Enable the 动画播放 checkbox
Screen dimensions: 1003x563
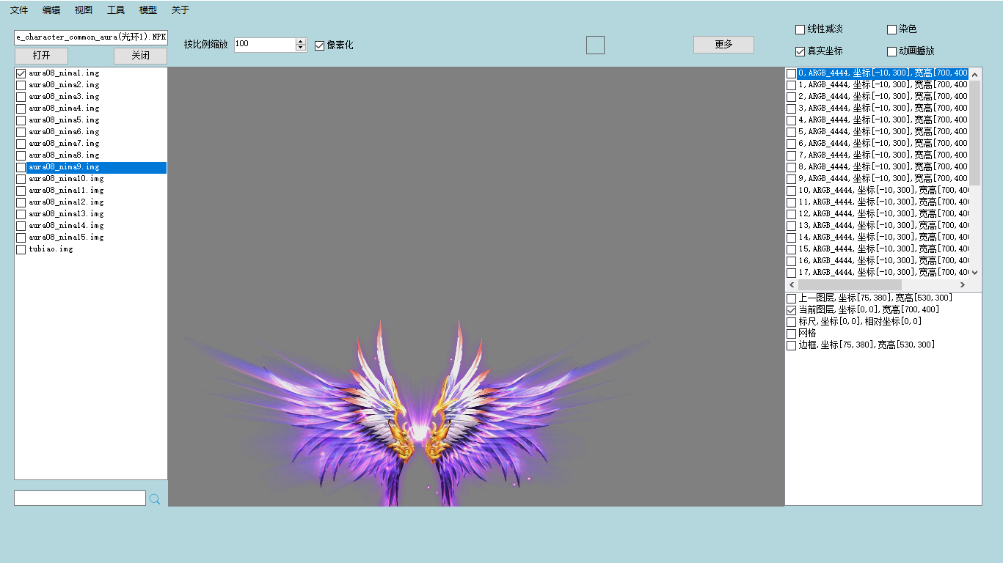(891, 51)
